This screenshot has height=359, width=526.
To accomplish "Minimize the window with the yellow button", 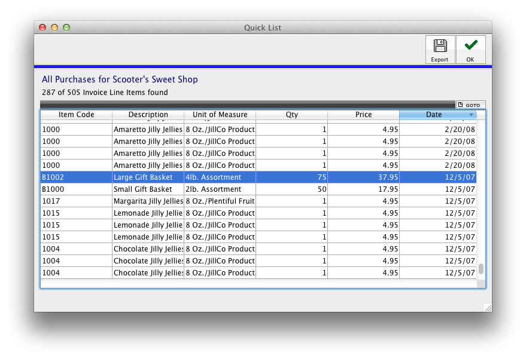I will click(x=54, y=27).
